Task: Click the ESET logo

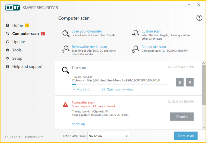Action: coord(12,7)
